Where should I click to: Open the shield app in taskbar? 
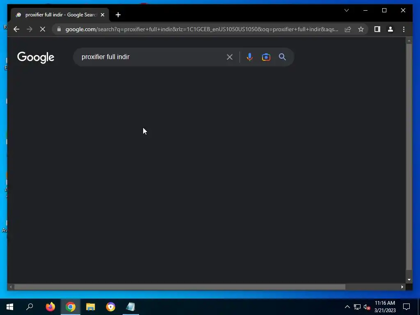(111, 307)
